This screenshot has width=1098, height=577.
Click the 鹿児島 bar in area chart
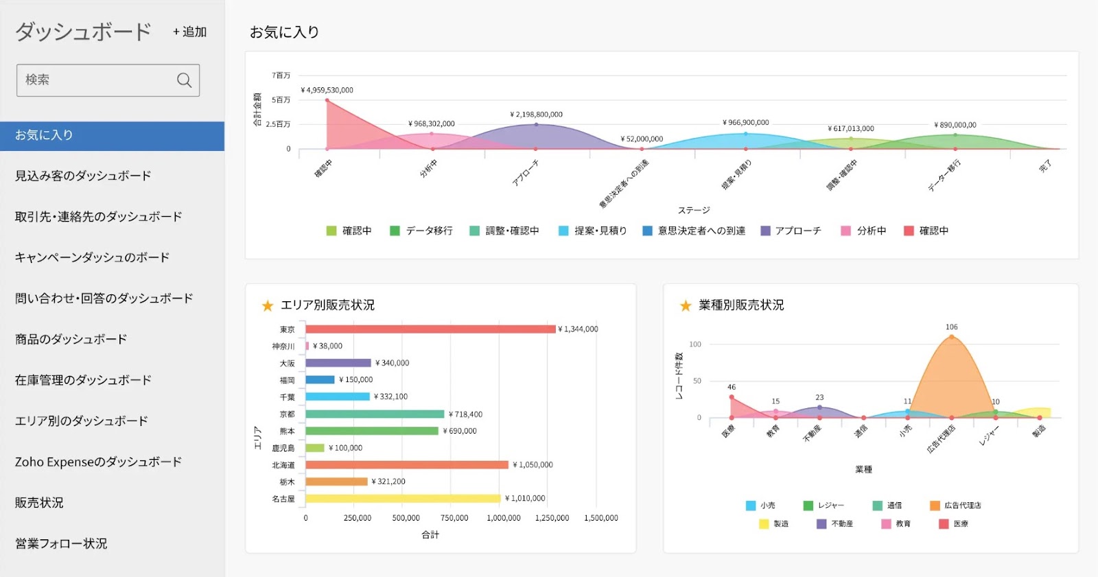(315, 448)
